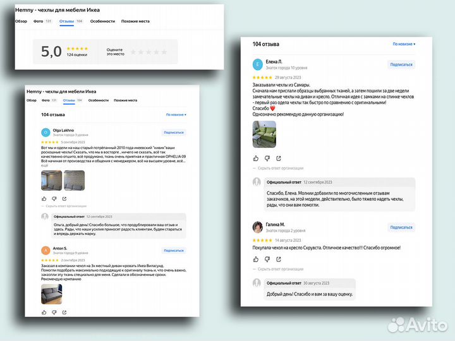Rate the place with the fifth empty star

(165, 52)
